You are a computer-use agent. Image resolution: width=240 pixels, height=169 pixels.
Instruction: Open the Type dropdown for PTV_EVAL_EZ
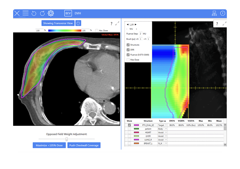pos(162,125)
